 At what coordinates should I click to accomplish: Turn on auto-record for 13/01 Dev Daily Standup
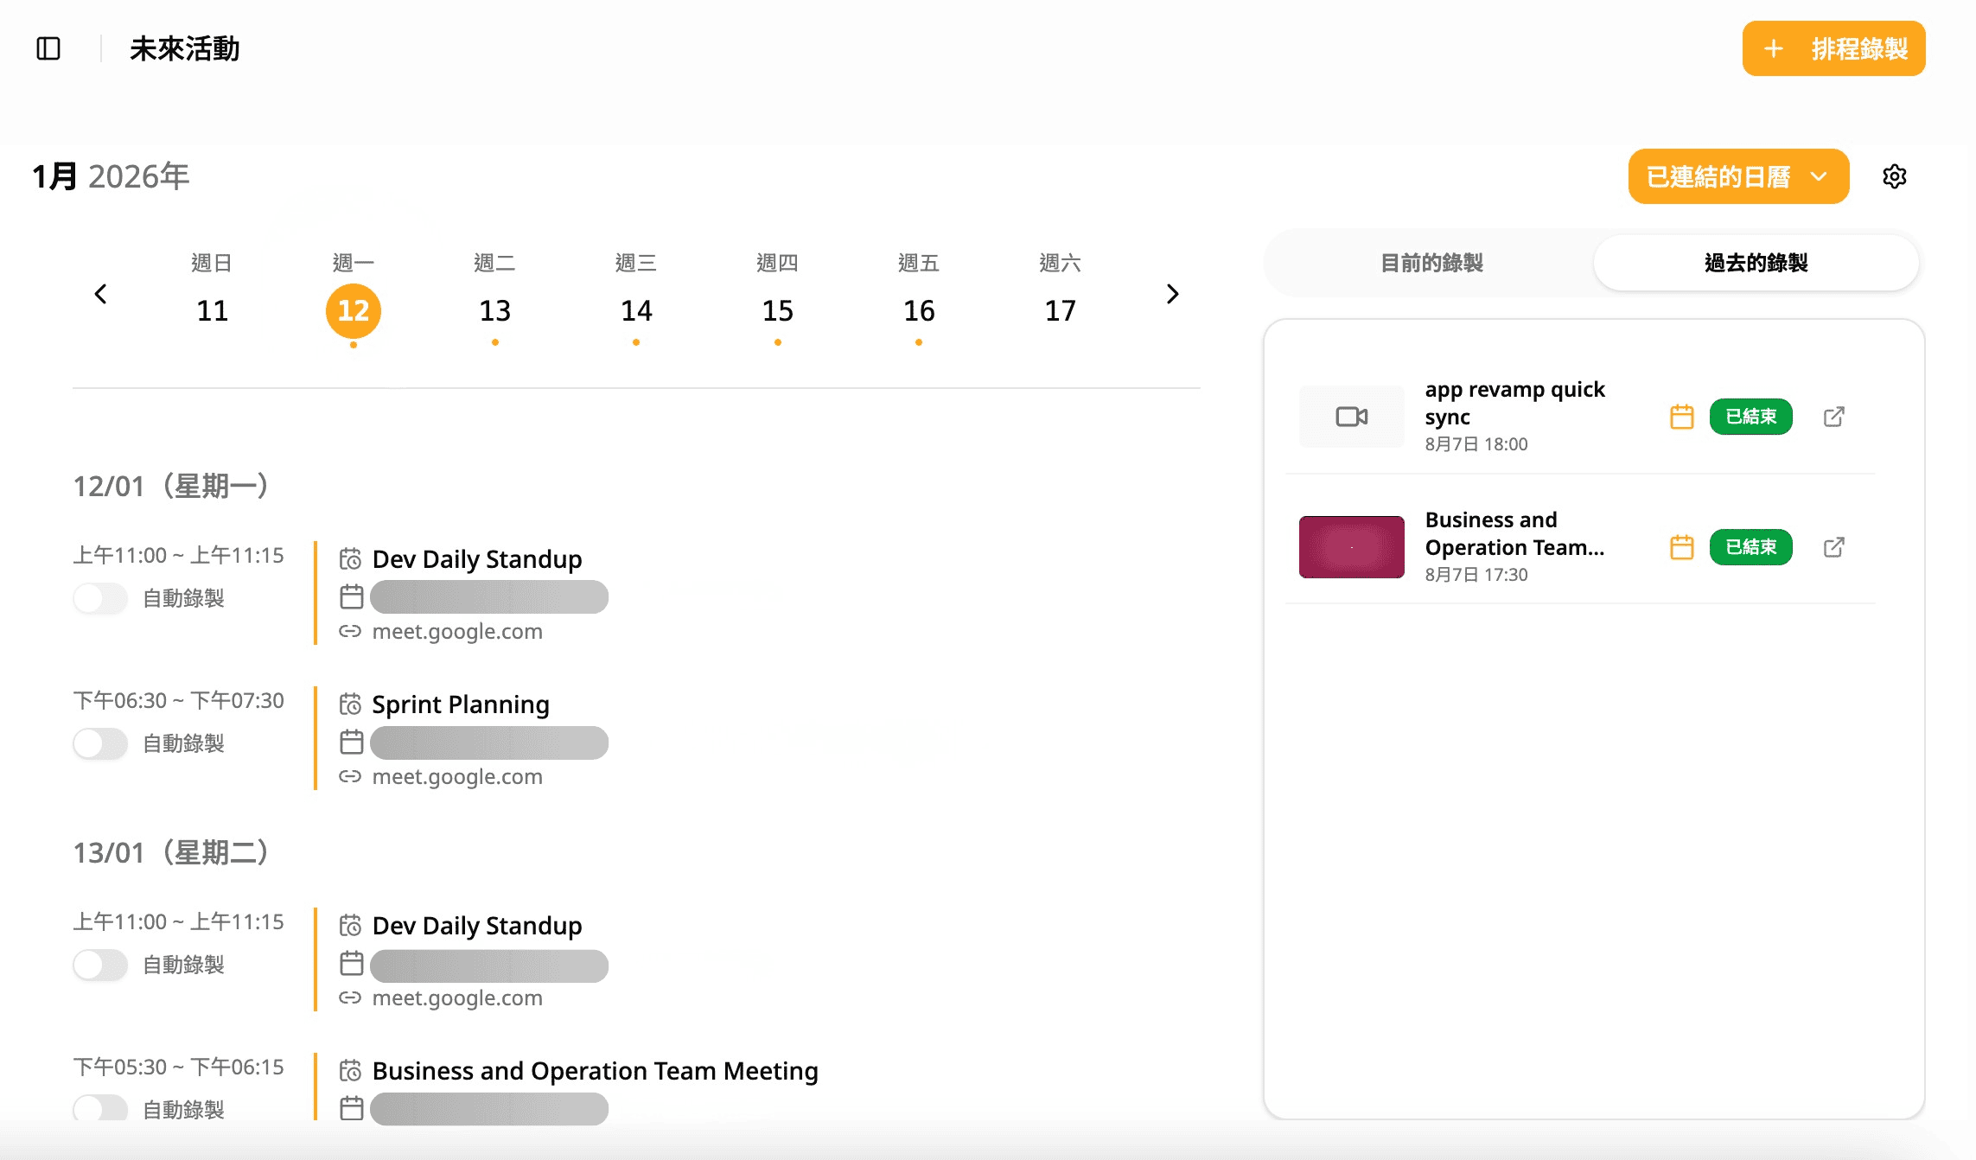pyautogui.click(x=100, y=965)
